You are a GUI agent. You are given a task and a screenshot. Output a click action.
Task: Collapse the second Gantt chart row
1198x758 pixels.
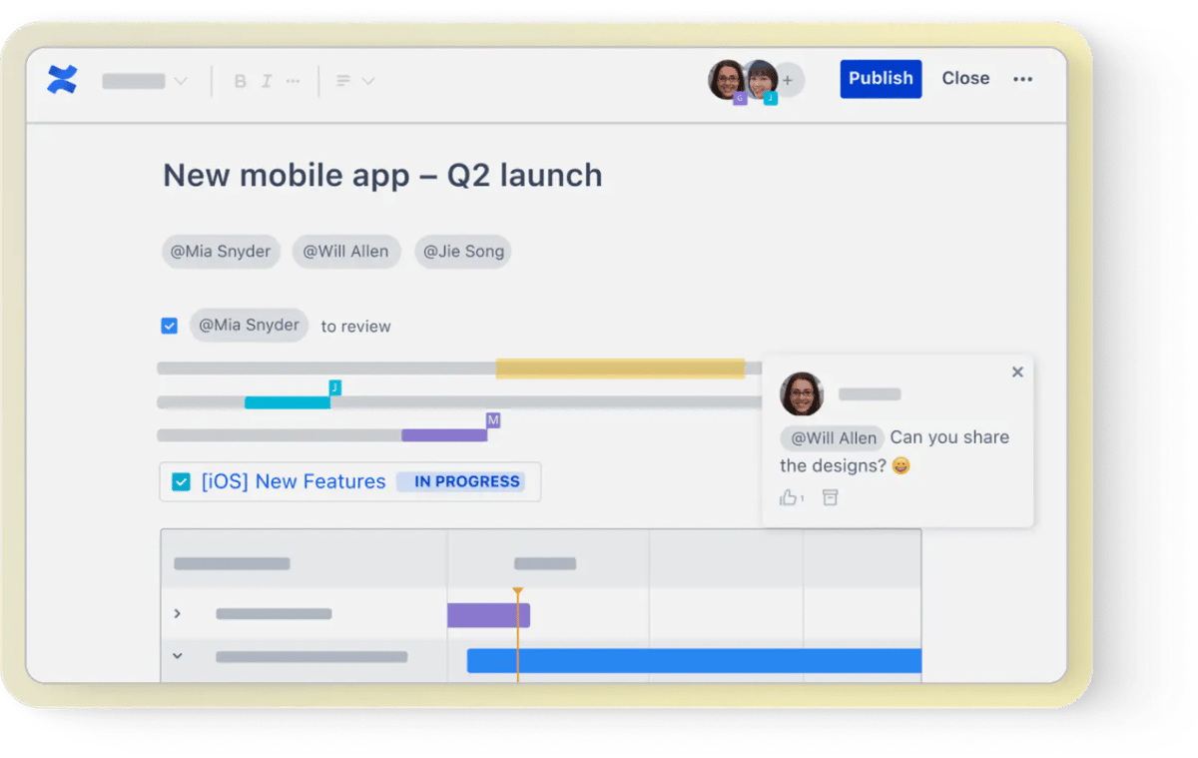pyautogui.click(x=177, y=657)
